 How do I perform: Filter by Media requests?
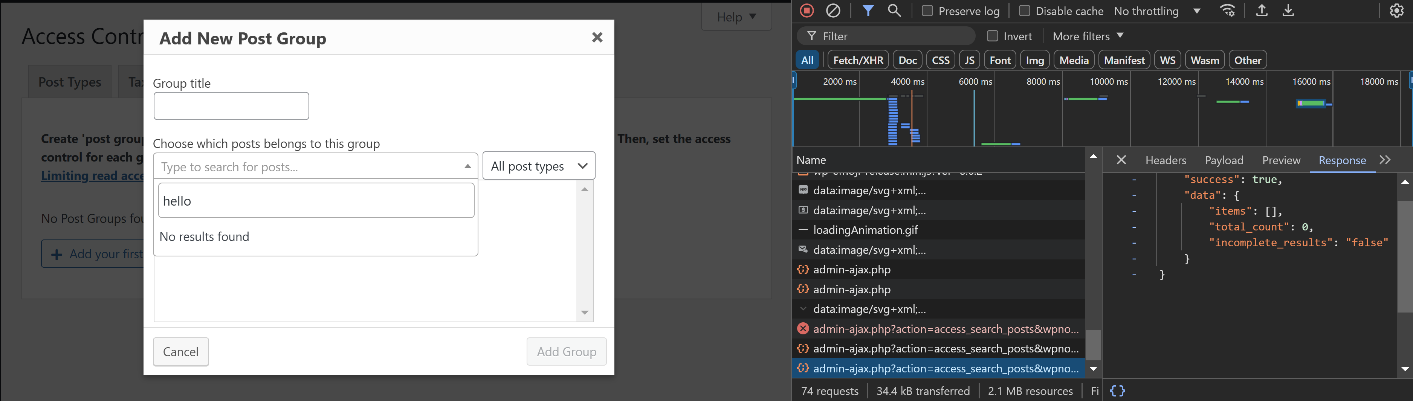coord(1074,60)
